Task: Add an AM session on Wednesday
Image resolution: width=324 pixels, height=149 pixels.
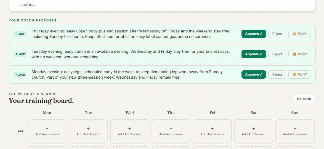Action: click(129, 131)
